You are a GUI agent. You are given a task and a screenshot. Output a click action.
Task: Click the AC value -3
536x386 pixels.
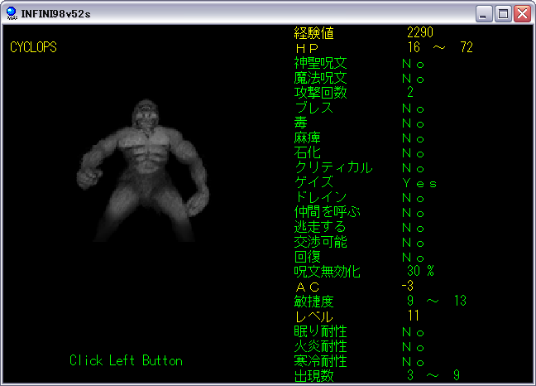[408, 286]
